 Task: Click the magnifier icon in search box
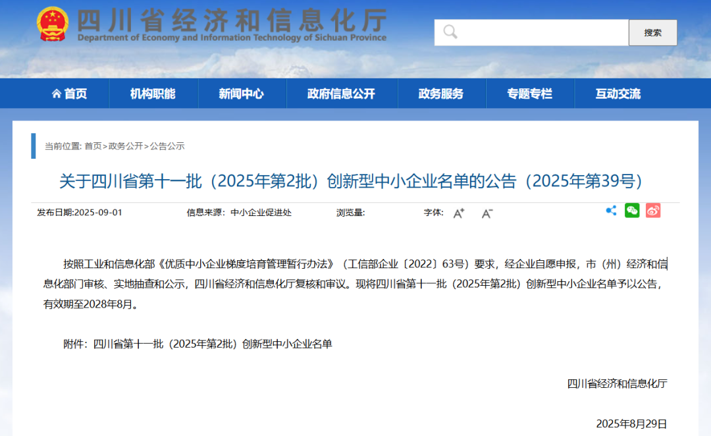[450, 32]
